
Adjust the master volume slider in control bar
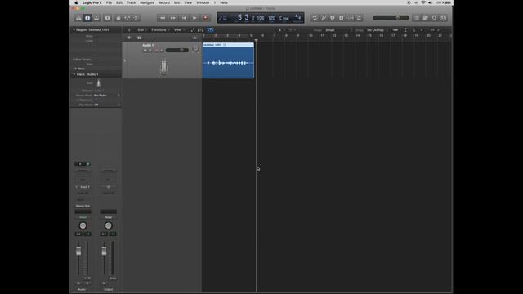(391, 18)
